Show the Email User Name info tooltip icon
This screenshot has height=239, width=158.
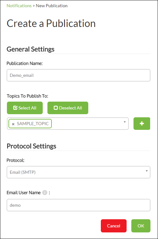45,193
